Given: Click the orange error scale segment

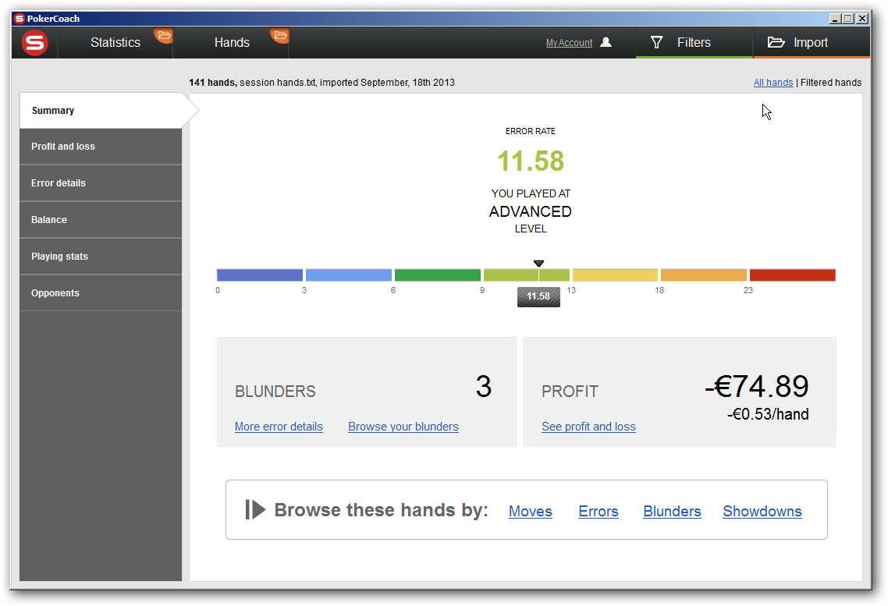Looking at the screenshot, I should (x=703, y=275).
